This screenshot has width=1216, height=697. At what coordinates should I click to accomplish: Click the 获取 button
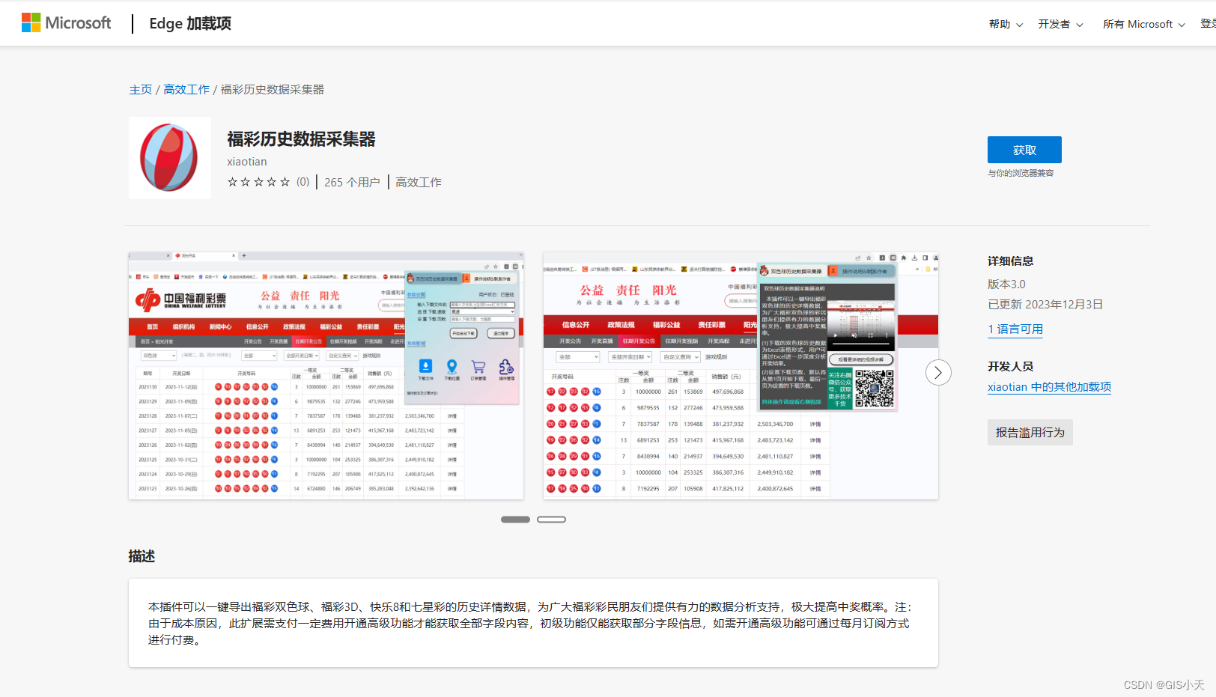(1024, 150)
